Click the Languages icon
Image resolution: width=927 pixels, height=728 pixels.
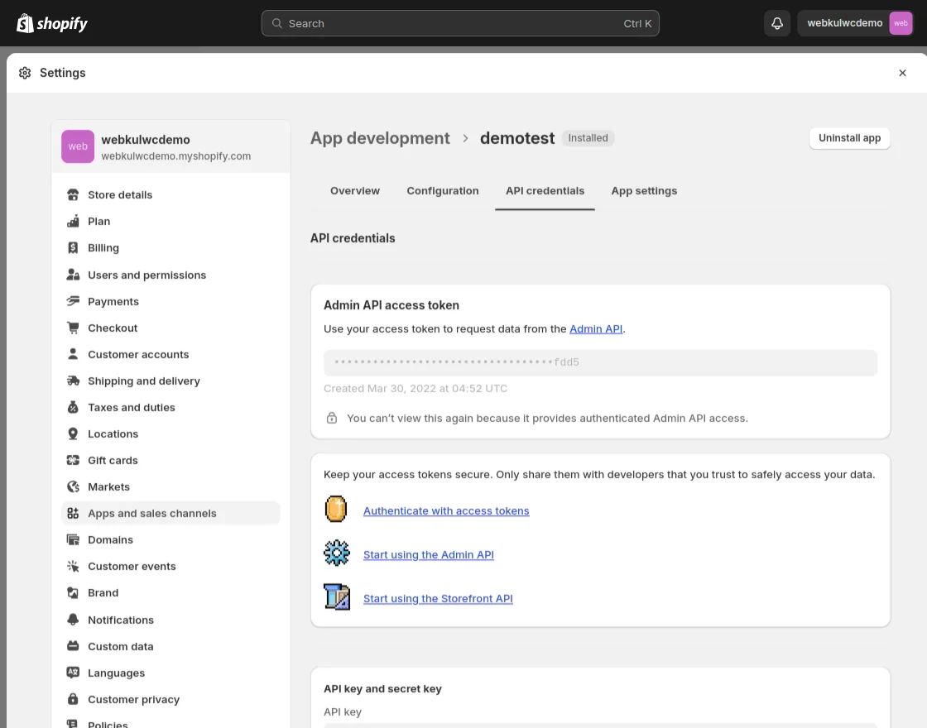[73, 673]
